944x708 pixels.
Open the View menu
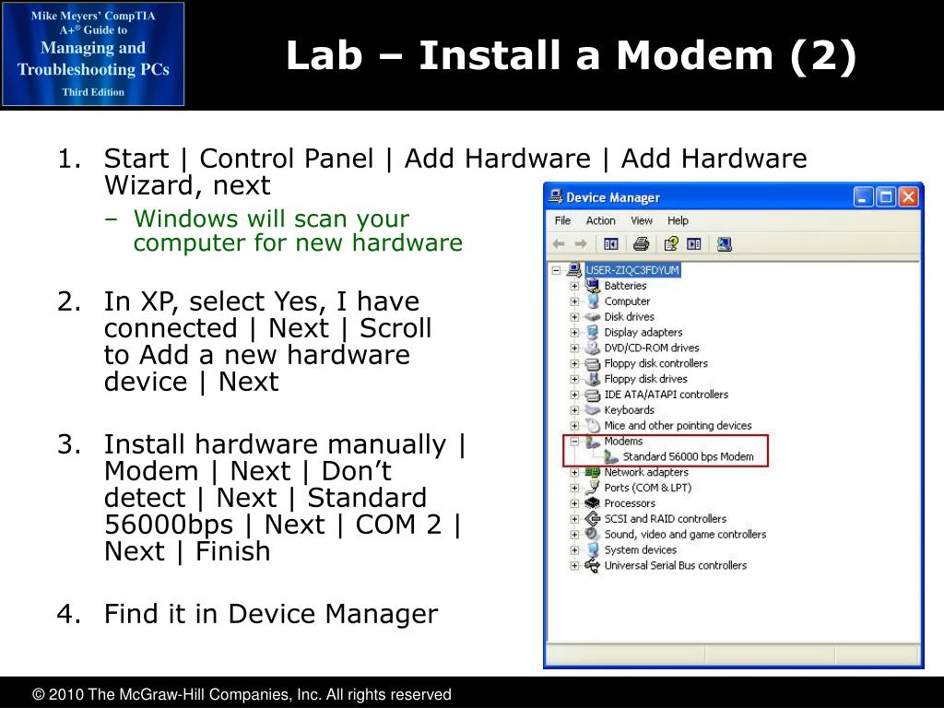coord(642,220)
